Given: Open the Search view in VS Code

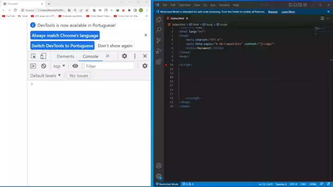Looking at the screenshot, I should point(159,30).
